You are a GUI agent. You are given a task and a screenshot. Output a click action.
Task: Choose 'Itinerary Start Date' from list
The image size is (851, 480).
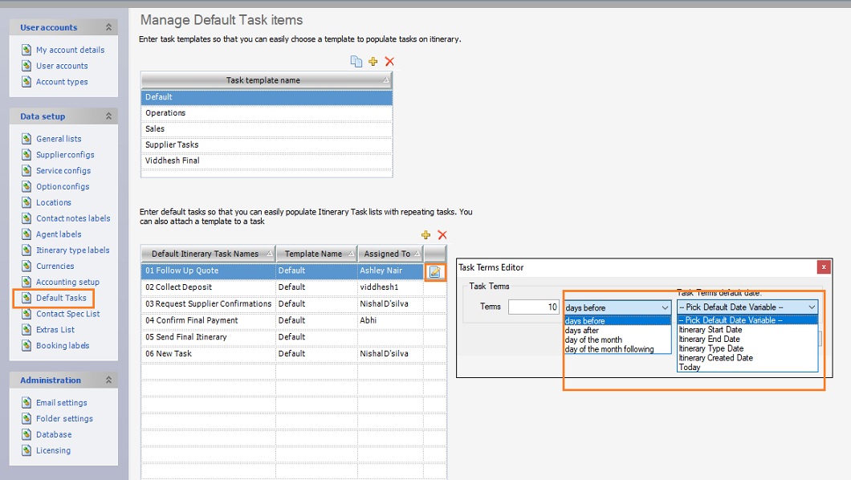(711, 330)
